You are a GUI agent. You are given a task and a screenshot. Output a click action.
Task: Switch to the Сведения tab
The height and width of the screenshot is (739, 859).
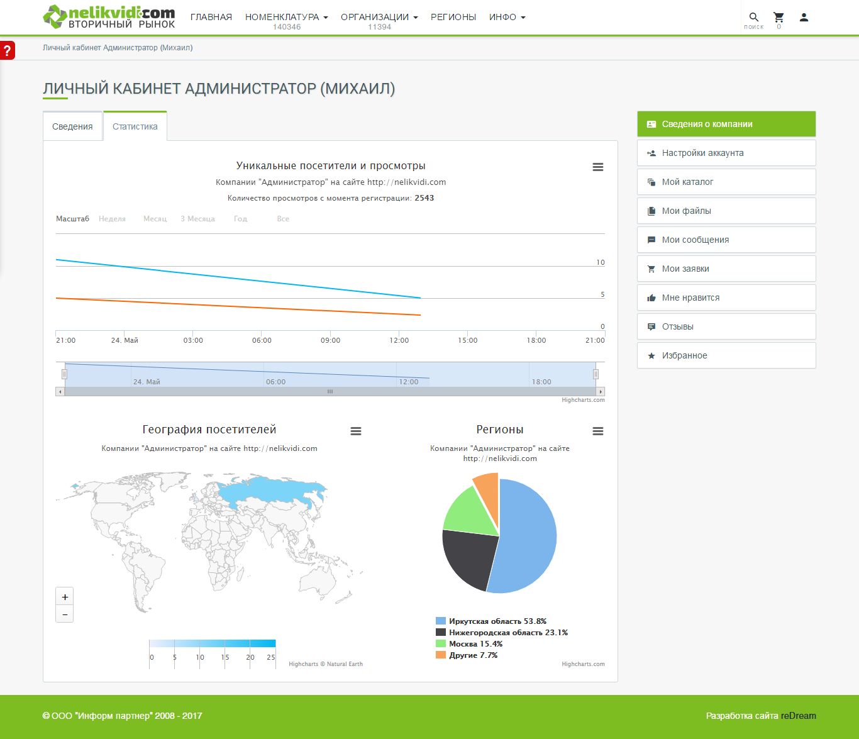(x=72, y=126)
